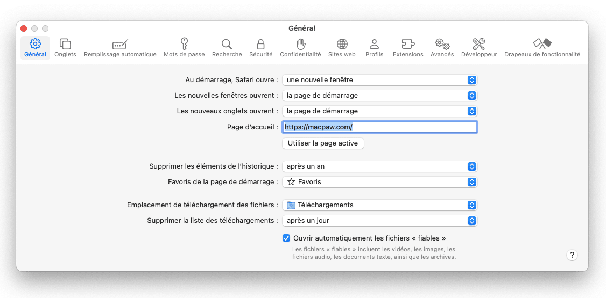The image size is (606, 298).
Task: Expand the Au démarrage Safari ouvre dropdown
Action: coord(380,80)
